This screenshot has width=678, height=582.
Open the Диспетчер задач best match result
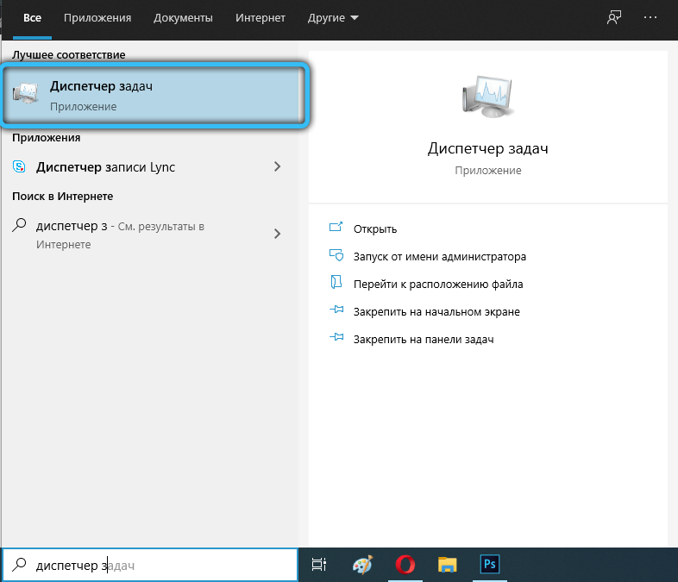click(x=151, y=96)
